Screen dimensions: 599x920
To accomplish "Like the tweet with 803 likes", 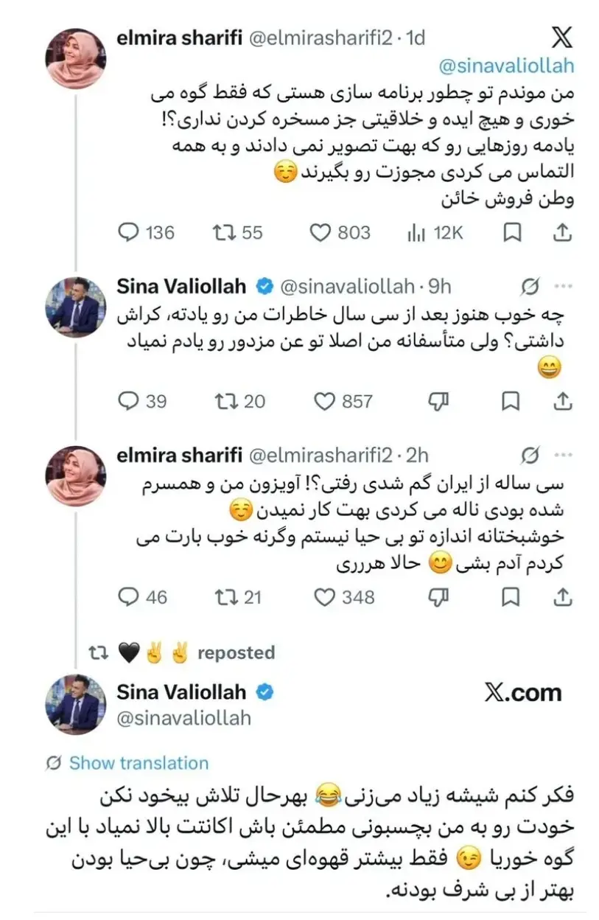I will point(340,232).
